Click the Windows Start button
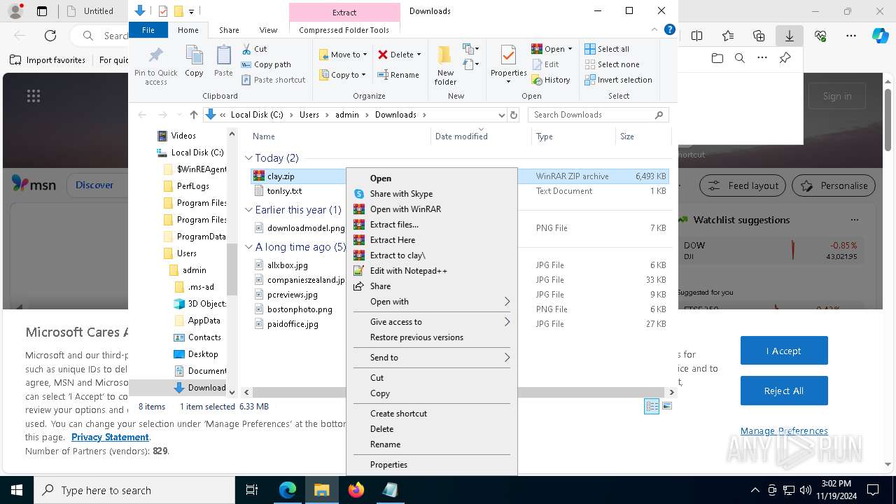The height and width of the screenshot is (504, 896). click(x=17, y=490)
